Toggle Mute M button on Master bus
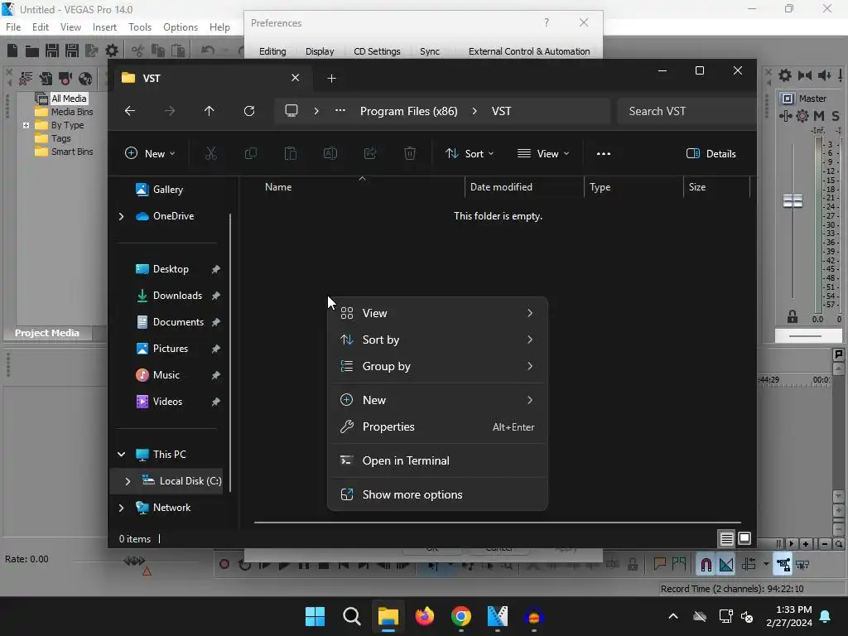 (819, 116)
